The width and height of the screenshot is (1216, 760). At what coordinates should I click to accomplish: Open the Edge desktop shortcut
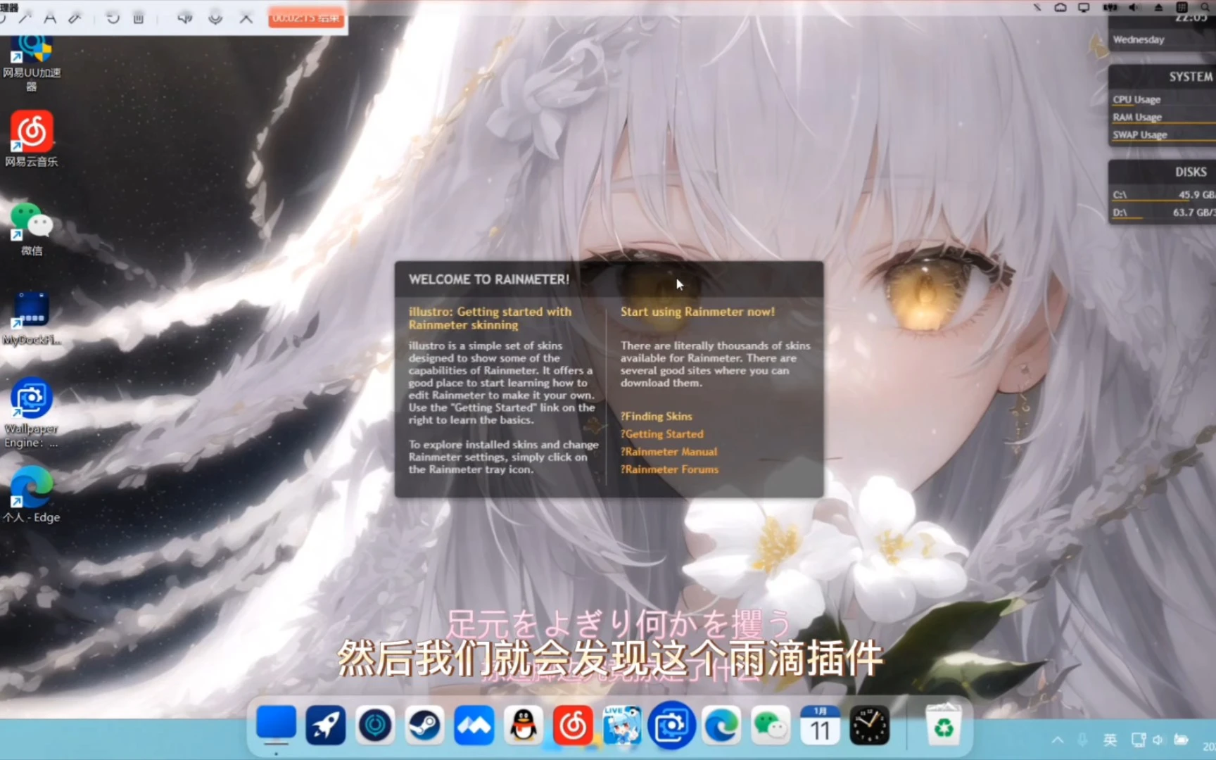(x=32, y=494)
